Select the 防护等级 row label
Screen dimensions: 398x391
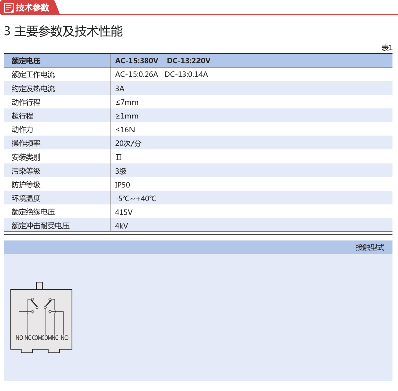26,185
